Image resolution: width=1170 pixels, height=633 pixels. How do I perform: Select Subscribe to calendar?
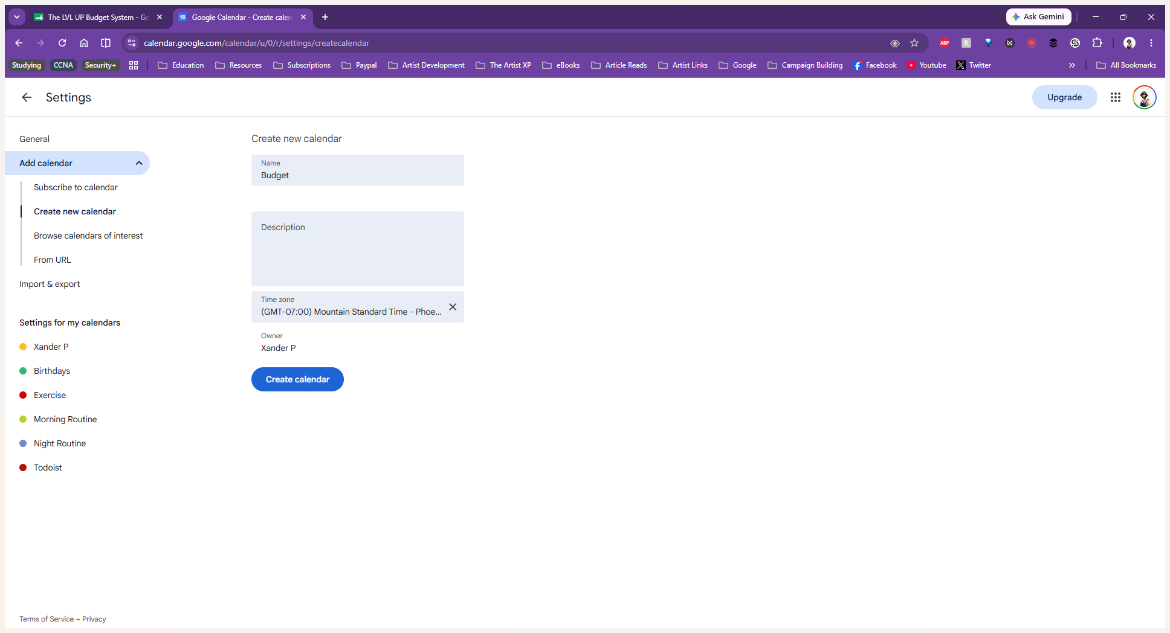pos(76,187)
